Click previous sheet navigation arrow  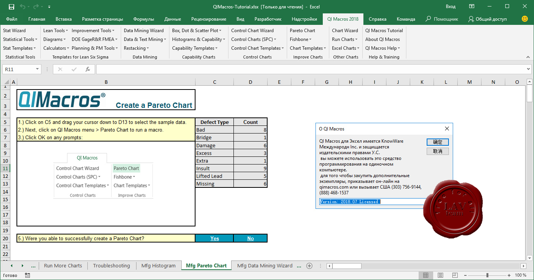tap(12, 266)
